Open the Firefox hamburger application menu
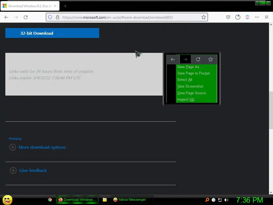273x205 pixels. click(x=266, y=17)
